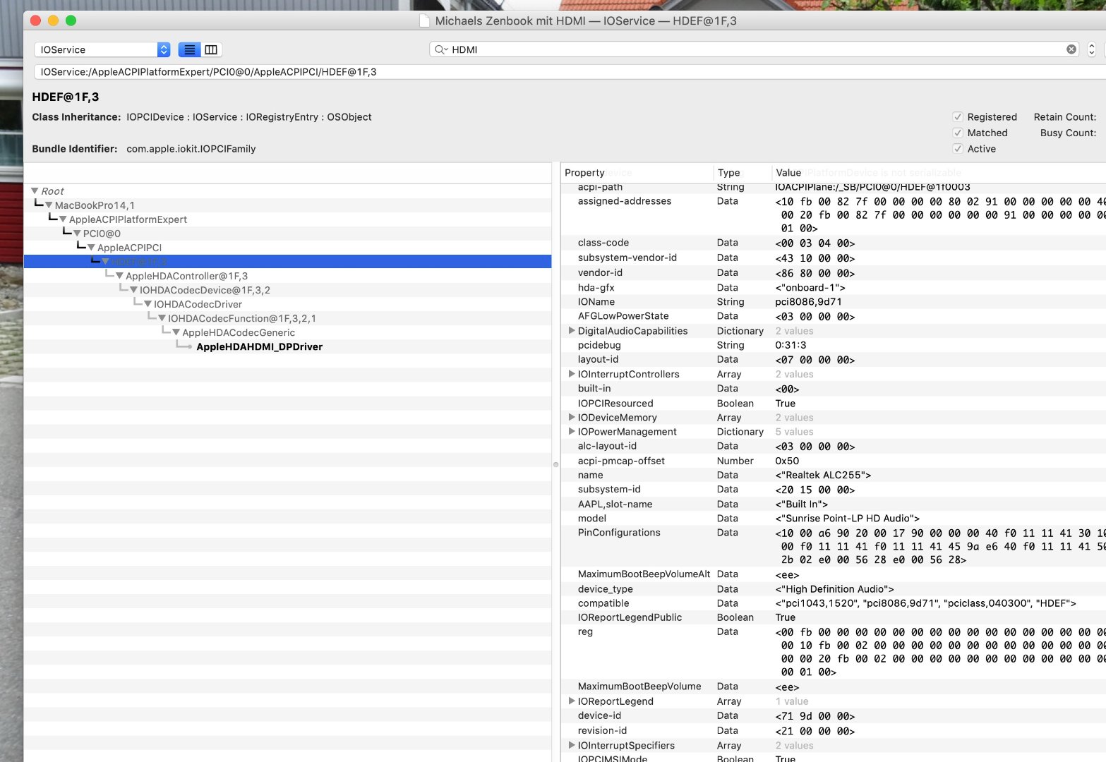Click the com.apple.iokit.IOPCIFamily bundle identifier
Image resolution: width=1106 pixels, height=762 pixels.
191,149
